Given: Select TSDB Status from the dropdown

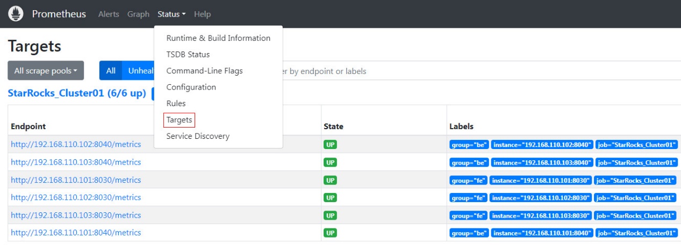Looking at the screenshot, I should click(188, 55).
